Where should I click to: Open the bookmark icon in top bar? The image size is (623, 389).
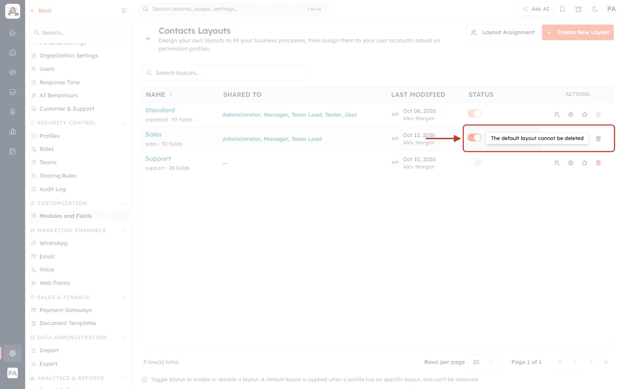(562, 9)
